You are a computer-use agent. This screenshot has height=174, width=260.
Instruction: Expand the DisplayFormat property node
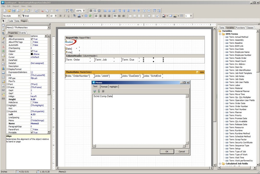click(7, 69)
